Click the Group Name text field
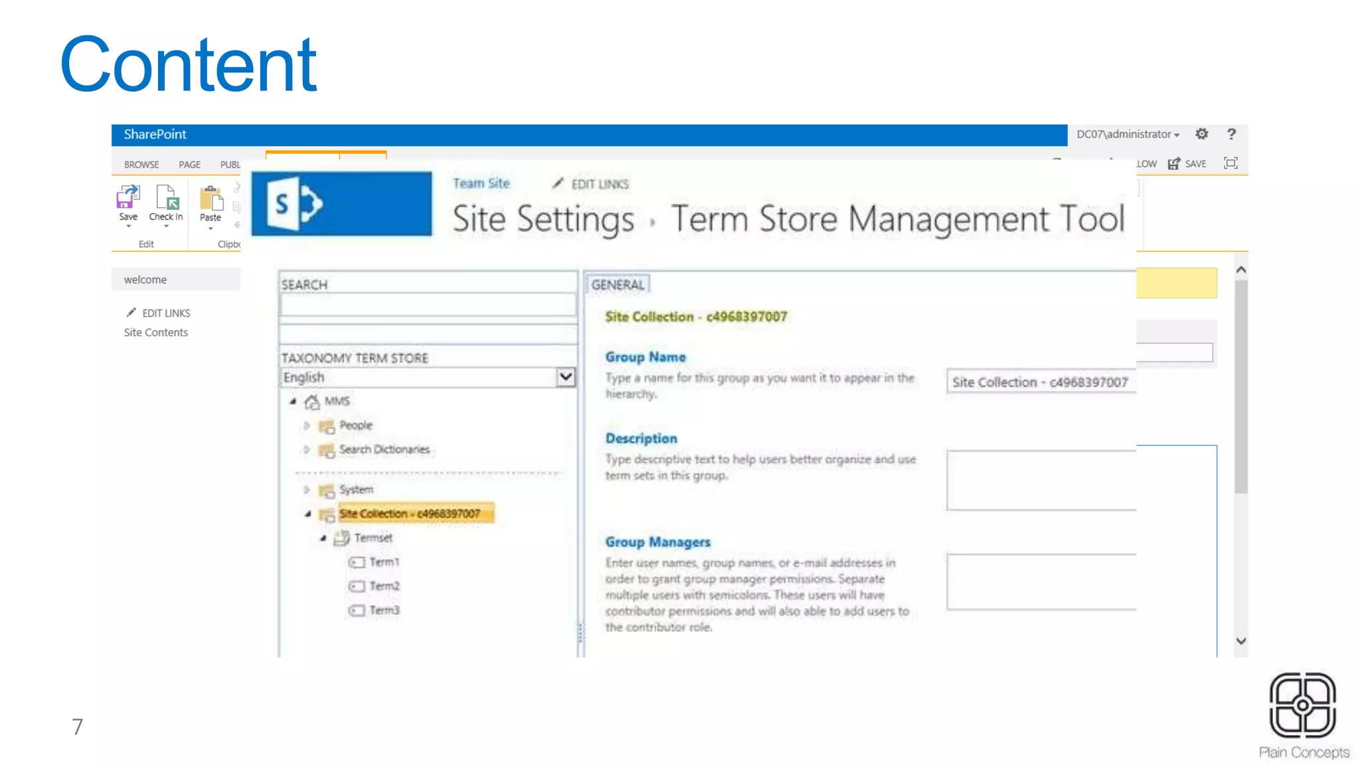Image resolution: width=1360 pixels, height=765 pixels. point(1040,382)
